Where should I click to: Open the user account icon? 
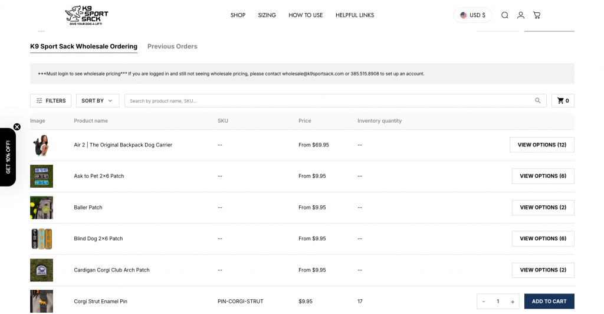[521, 15]
